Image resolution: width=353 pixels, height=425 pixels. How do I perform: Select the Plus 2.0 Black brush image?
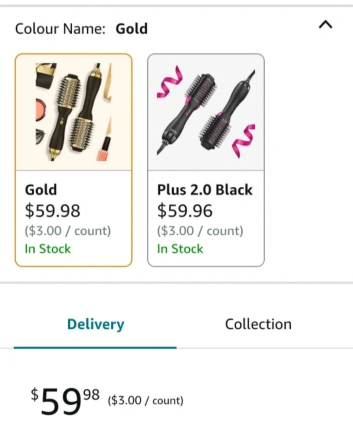click(206, 112)
